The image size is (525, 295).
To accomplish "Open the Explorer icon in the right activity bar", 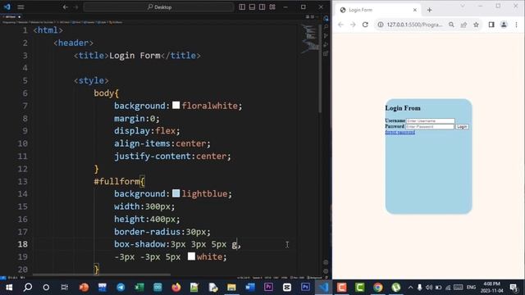I will (326, 18).
